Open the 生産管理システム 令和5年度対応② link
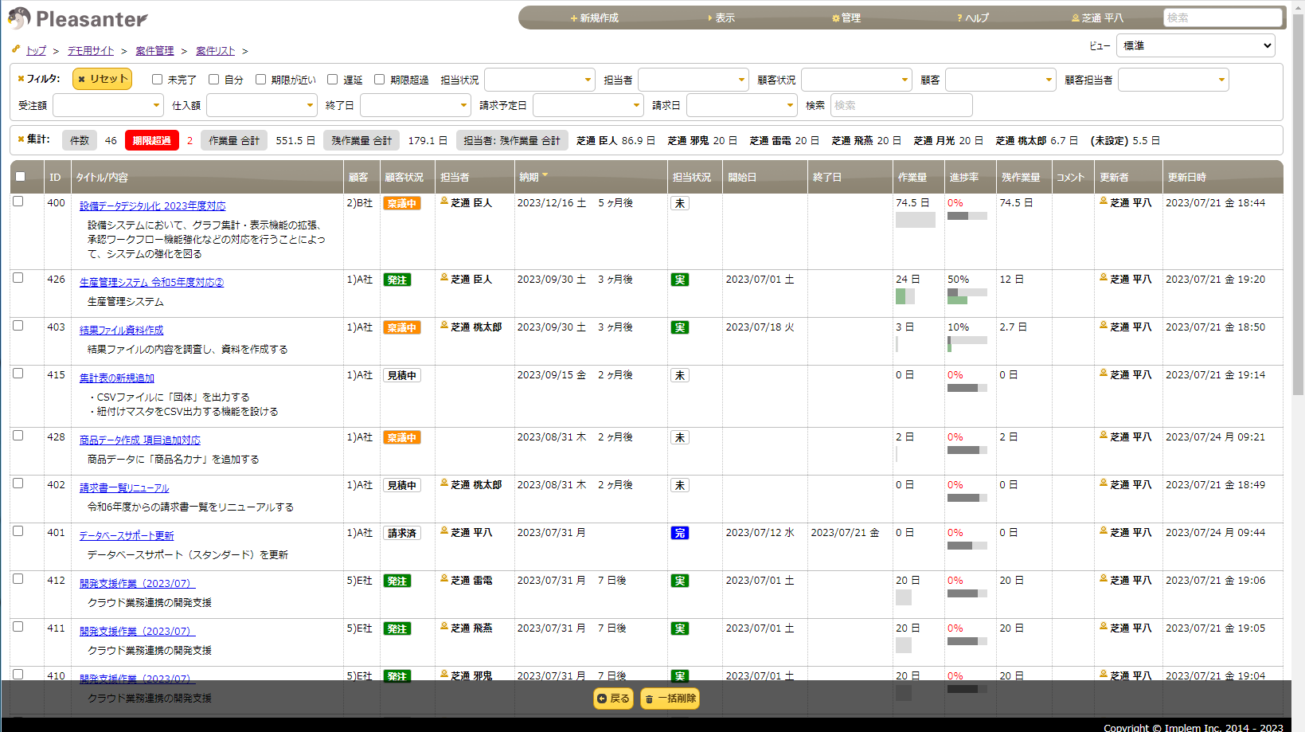The height and width of the screenshot is (732, 1305). point(151,283)
